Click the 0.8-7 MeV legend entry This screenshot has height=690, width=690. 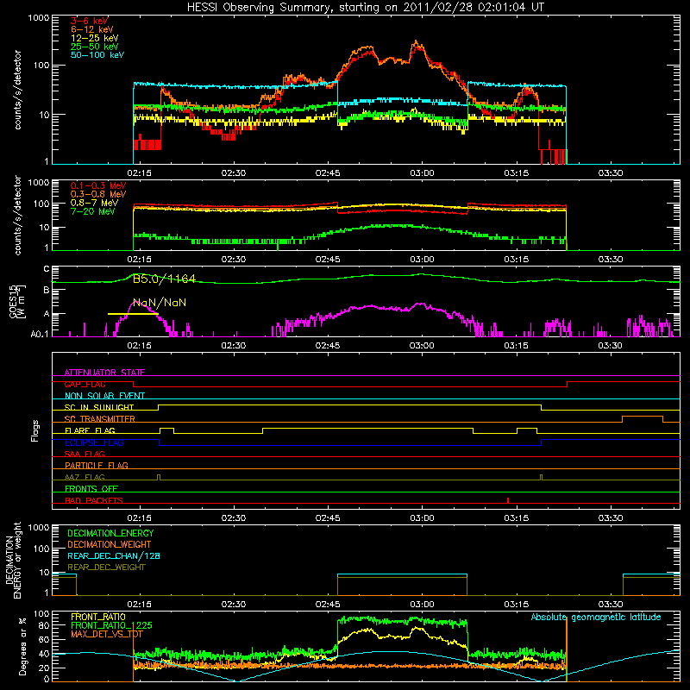pos(95,203)
